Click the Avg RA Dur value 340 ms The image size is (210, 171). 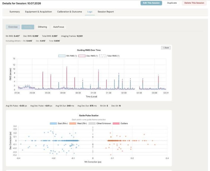pos(70,106)
